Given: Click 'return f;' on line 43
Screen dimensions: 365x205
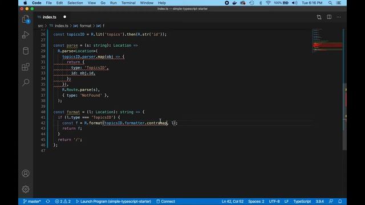Looking at the screenshot, I should coord(72,129).
